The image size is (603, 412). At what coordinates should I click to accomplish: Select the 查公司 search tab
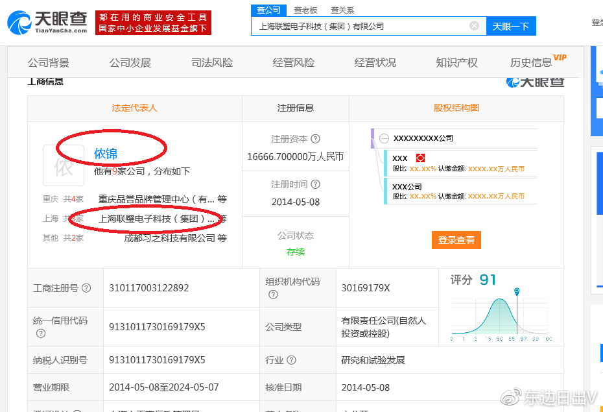coord(268,10)
